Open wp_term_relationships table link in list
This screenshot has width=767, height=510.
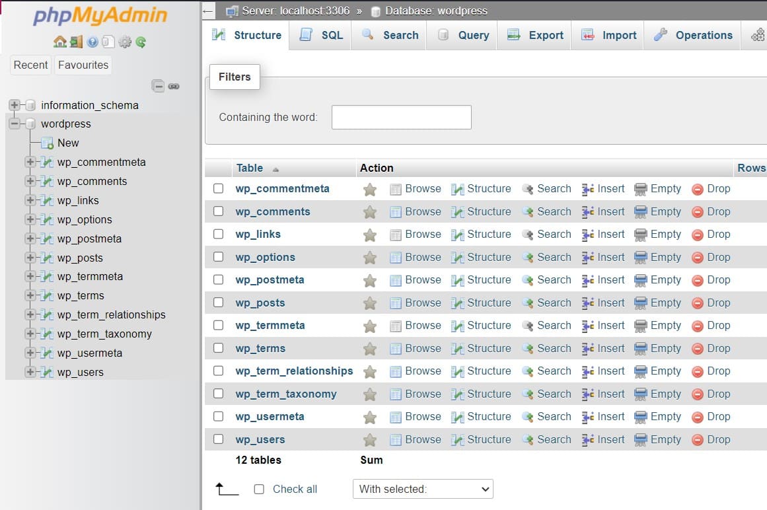294,371
